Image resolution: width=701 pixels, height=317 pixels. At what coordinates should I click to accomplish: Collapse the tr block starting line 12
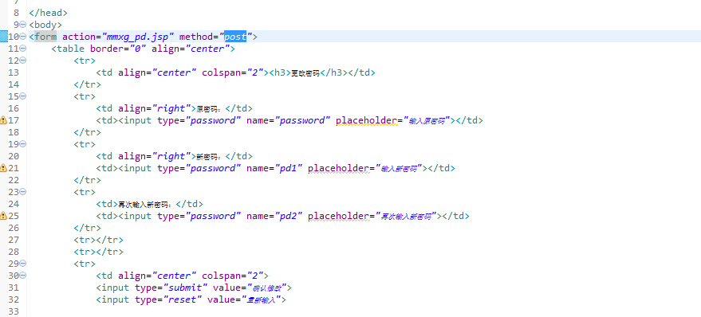tap(23, 61)
